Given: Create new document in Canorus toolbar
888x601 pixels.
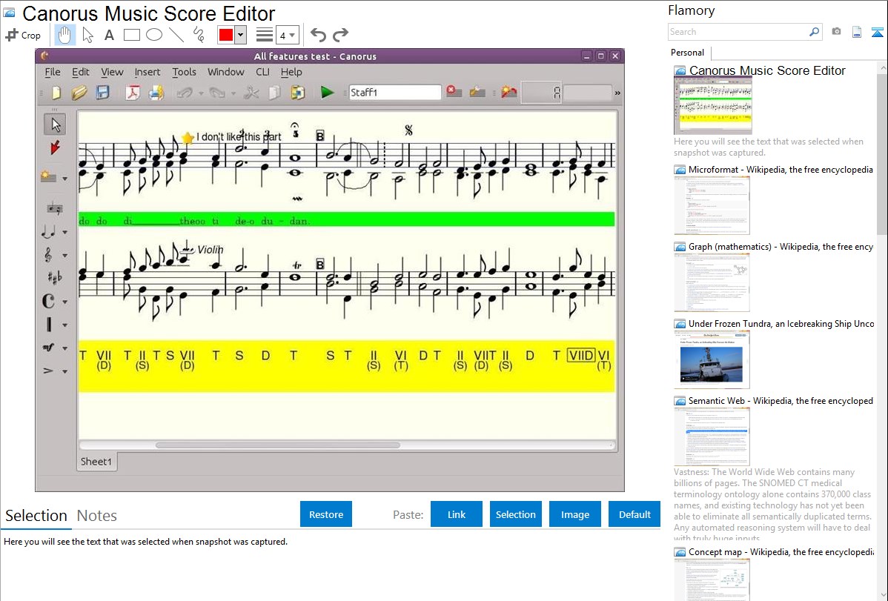Looking at the screenshot, I should click(56, 93).
